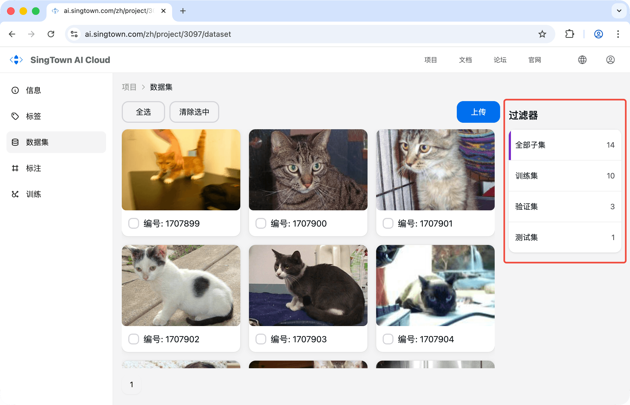Check the box for image 1707899
This screenshot has height=405, width=630.
coord(134,224)
